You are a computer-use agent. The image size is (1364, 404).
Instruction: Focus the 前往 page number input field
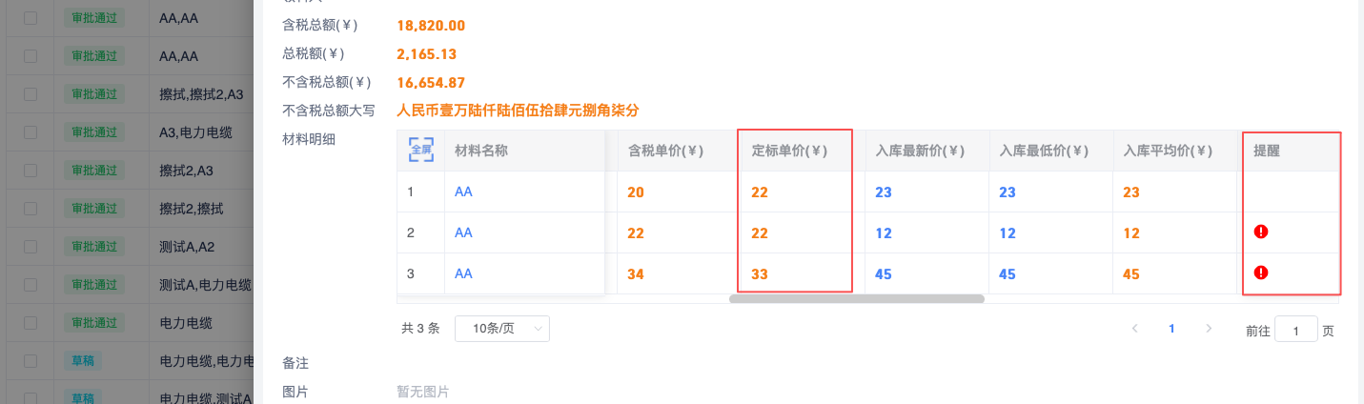pos(1295,330)
